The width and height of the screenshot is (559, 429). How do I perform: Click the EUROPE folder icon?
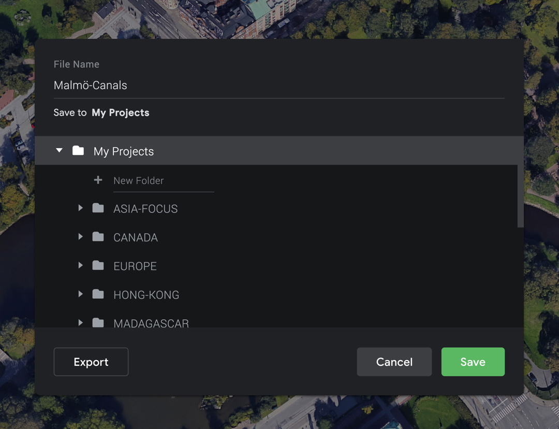98,266
